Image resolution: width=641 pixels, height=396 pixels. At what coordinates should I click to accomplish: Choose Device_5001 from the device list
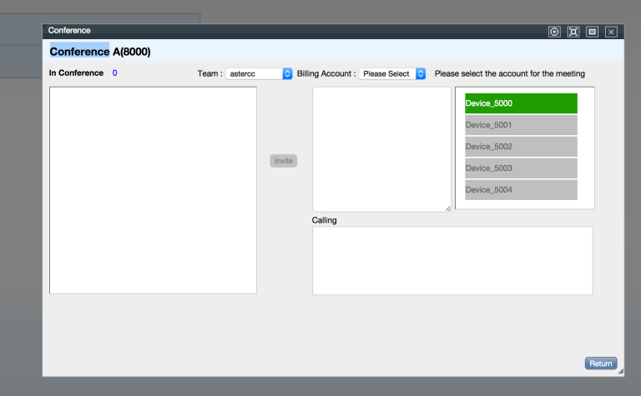pyautogui.click(x=521, y=125)
